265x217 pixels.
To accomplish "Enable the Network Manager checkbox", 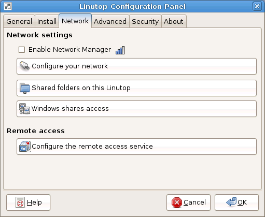I will (x=22, y=50).
